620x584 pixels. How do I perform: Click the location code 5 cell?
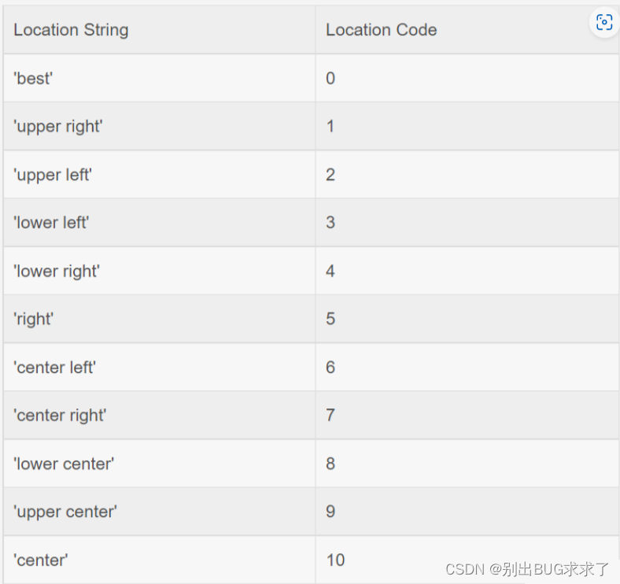pos(467,319)
